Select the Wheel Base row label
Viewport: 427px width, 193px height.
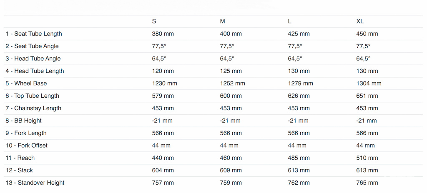[26, 84]
